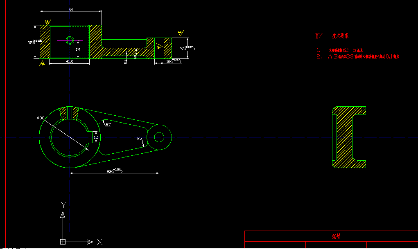Viewport: 418px width, 249px height.
Task: Click the 8 web thickness dimension
Action: [x=135, y=57]
